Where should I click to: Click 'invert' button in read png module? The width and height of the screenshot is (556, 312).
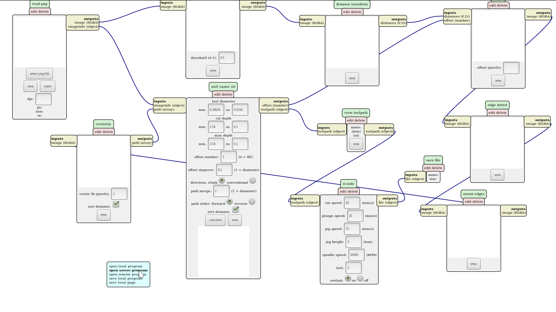48,86
